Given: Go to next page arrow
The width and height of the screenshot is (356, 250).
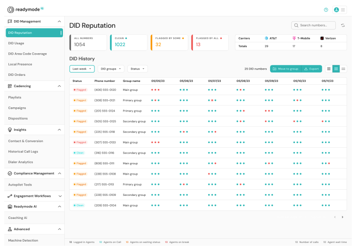Looking at the screenshot, I should [342, 217].
